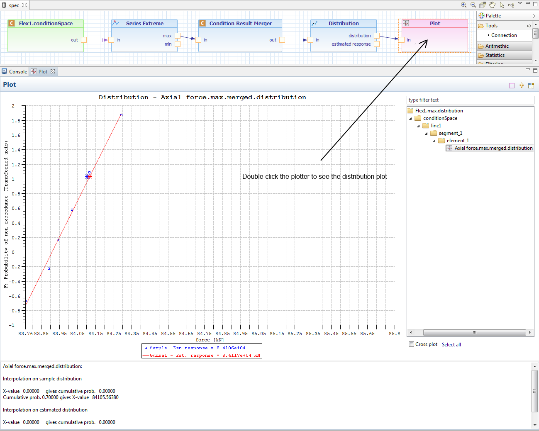Select the arrow pointer tool

(x=502, y=5)
